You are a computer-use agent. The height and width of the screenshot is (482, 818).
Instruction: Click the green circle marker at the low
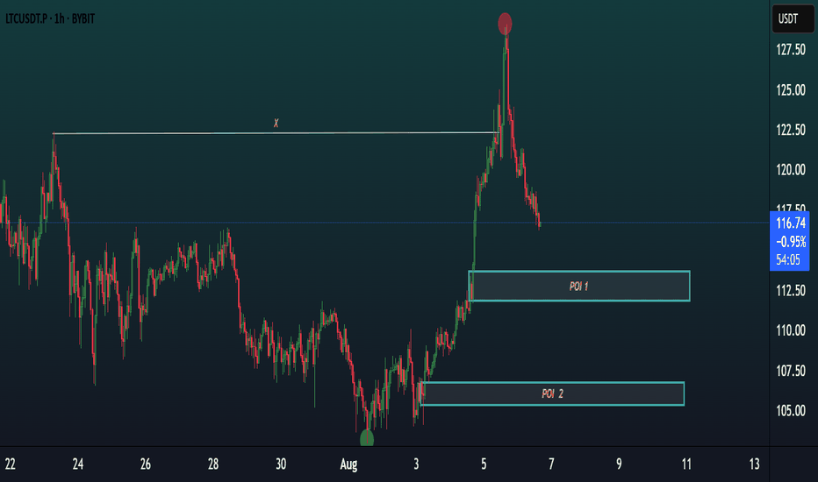point(367,438)
